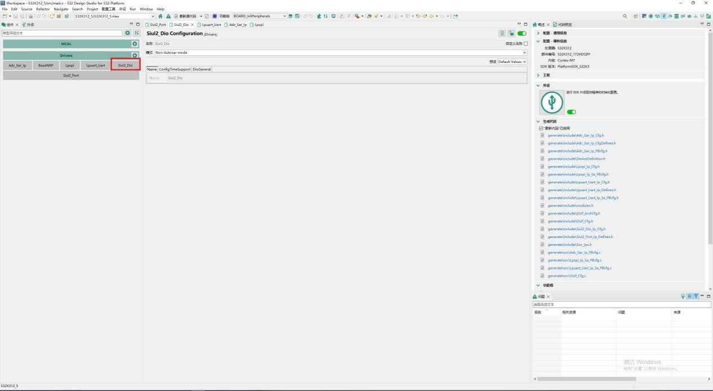
Task: Click the unlock icon in Siul2_Dio header
Action: tap(512, 34)
